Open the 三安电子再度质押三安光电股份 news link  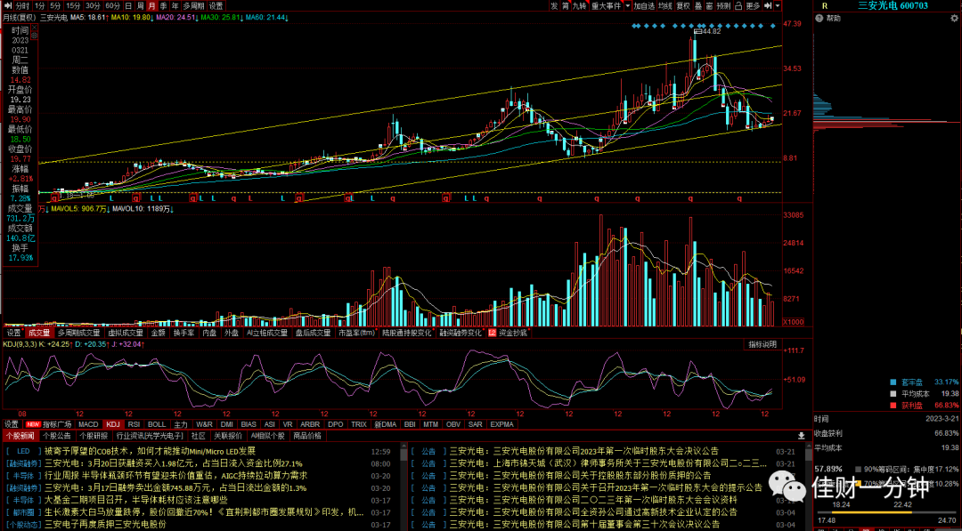[105, 524]
